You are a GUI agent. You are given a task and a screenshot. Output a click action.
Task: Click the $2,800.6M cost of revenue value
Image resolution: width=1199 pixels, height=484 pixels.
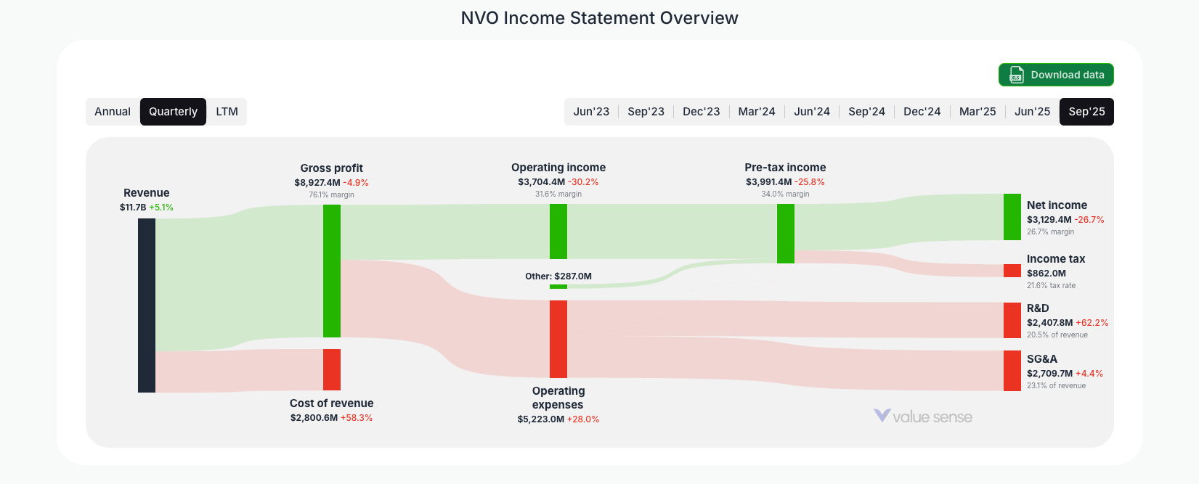314,418
